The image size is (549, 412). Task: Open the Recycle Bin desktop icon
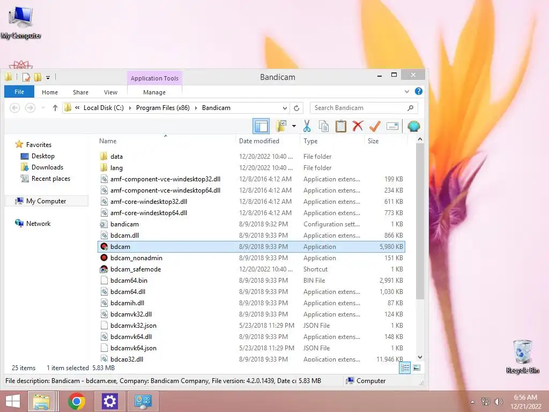pos(522,356)
